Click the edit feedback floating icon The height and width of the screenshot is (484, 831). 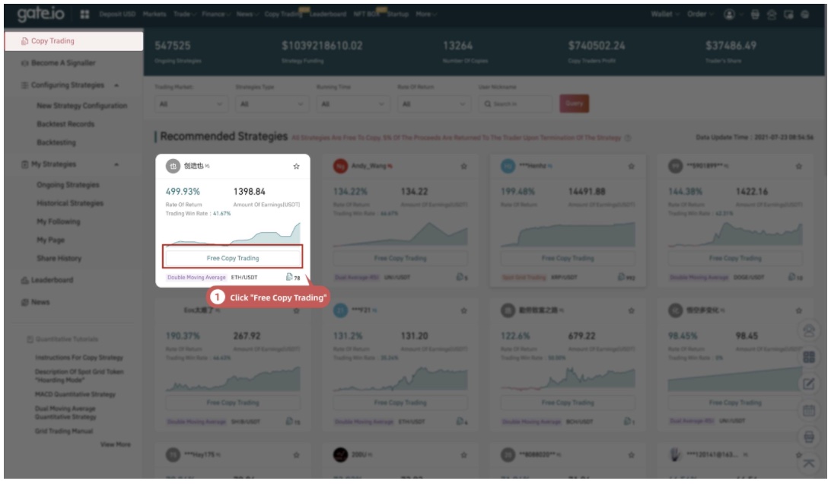pos(810,384)
